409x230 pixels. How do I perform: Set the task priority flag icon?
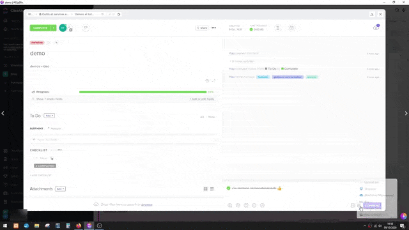[86, 27]
